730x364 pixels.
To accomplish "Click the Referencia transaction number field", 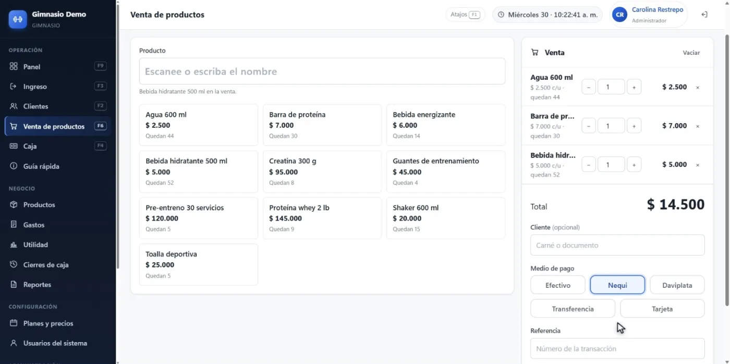I will tap(617, 348).
